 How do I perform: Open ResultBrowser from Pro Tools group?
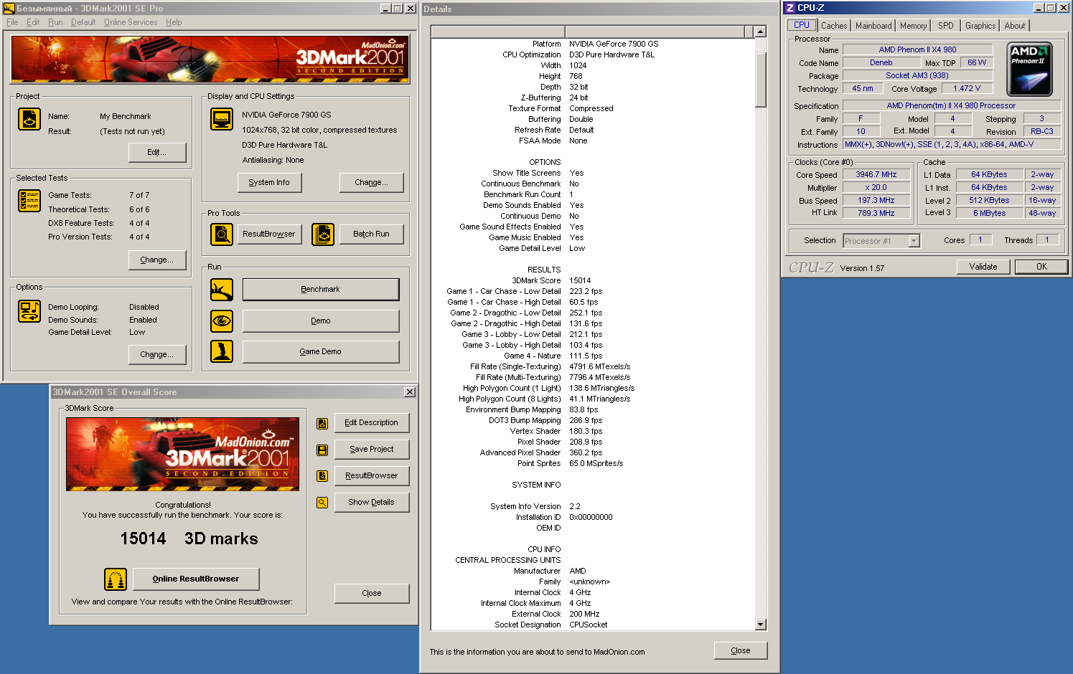pos(269,234)
